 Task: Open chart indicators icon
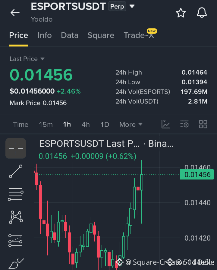[166, 124]
